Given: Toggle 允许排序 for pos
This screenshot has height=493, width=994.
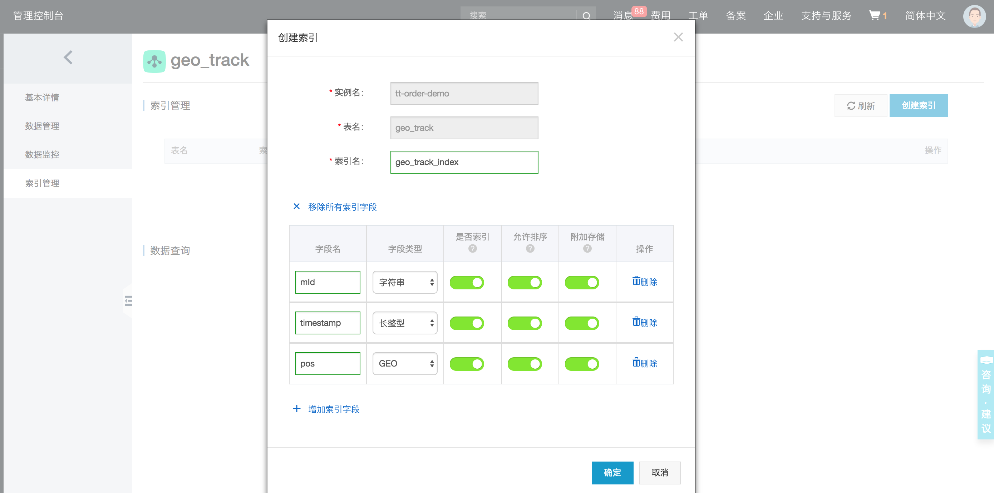Looking at the screenshot, I should point(525,364).
